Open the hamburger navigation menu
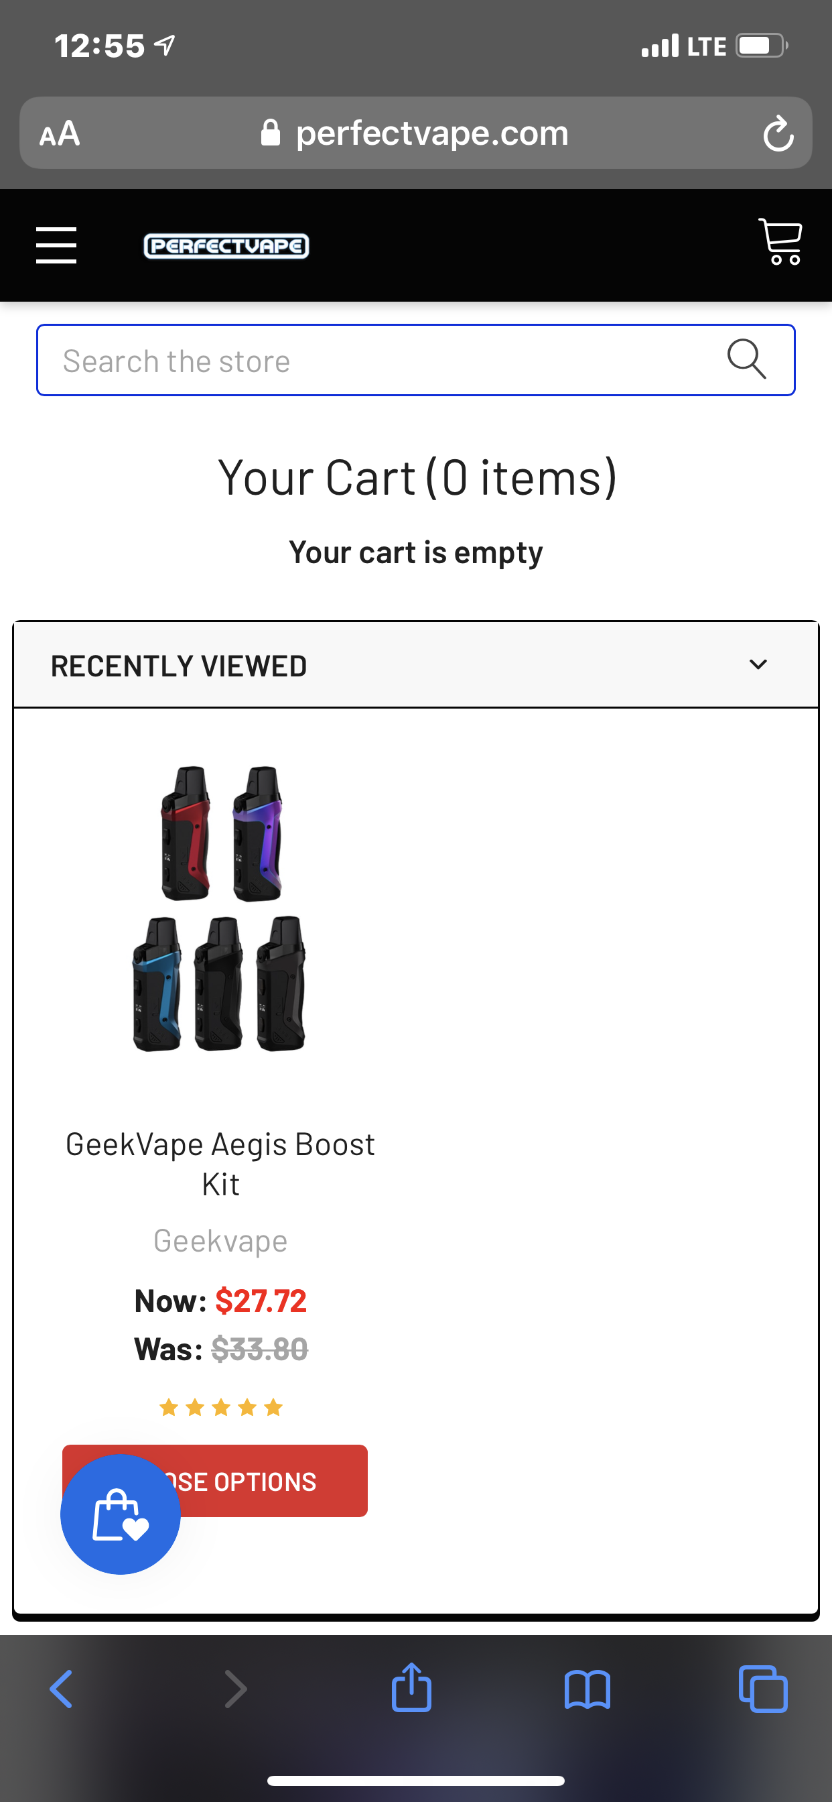 [56, 245]
